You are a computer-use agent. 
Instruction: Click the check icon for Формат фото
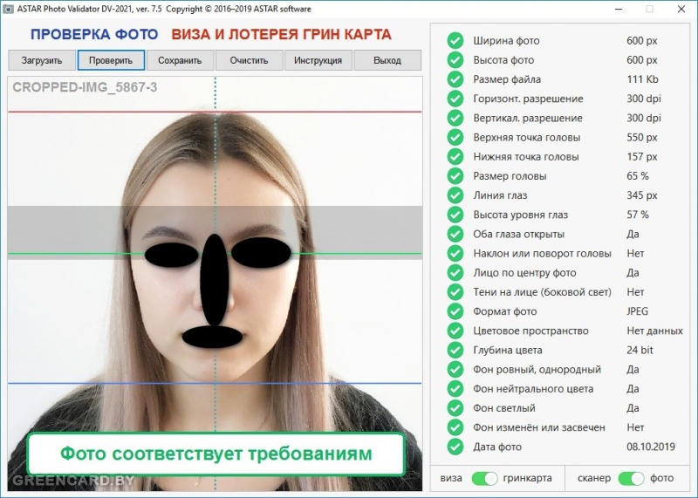pos(455,311)
